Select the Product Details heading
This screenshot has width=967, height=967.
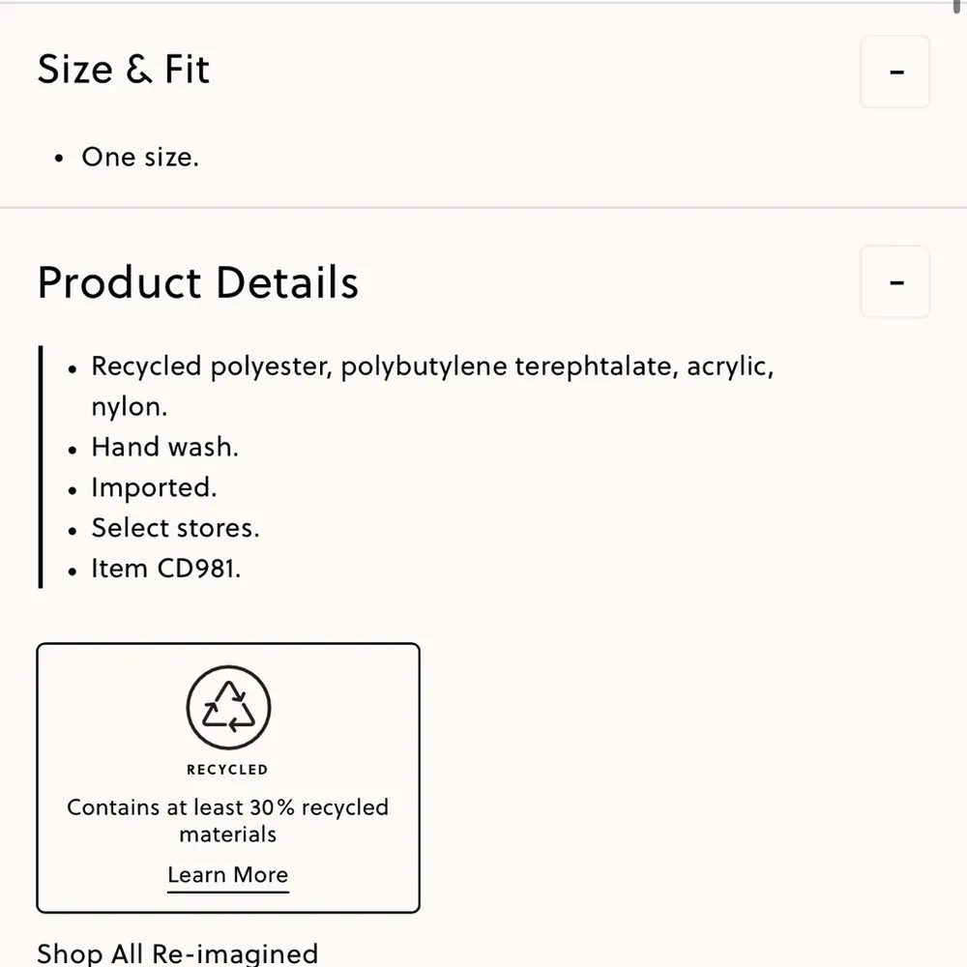tap(197, 281)
